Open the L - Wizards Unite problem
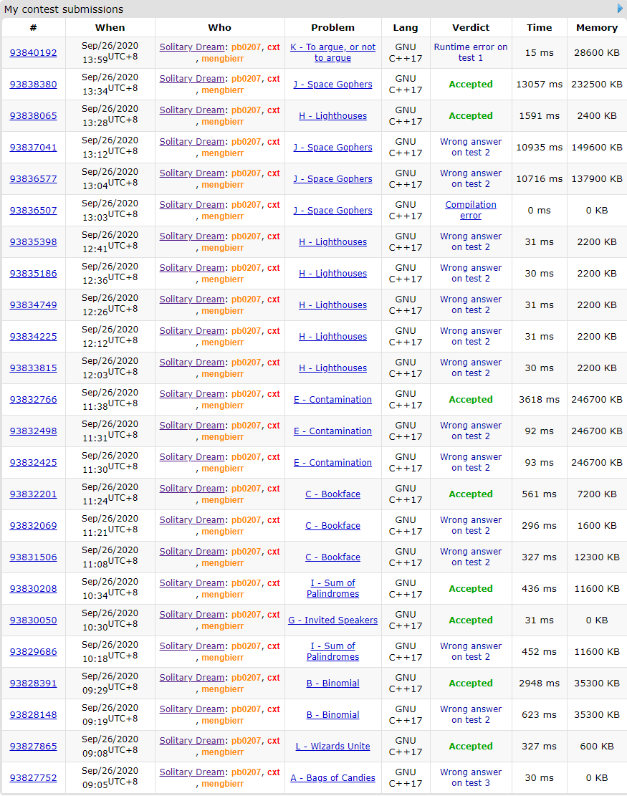The height and width of the screenshot is (796, 627). coord(332,747)
